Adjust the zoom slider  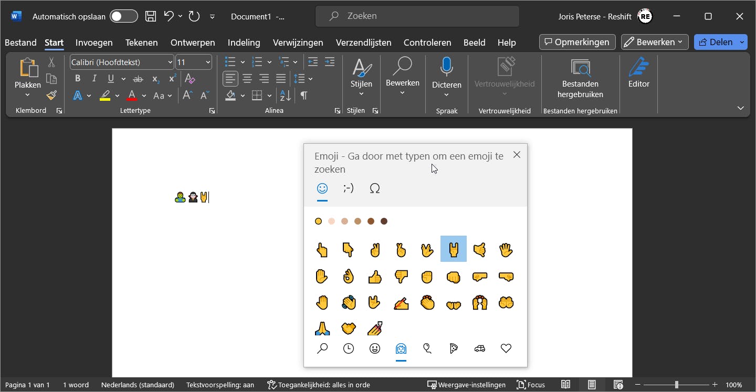(x=676, y=385)
